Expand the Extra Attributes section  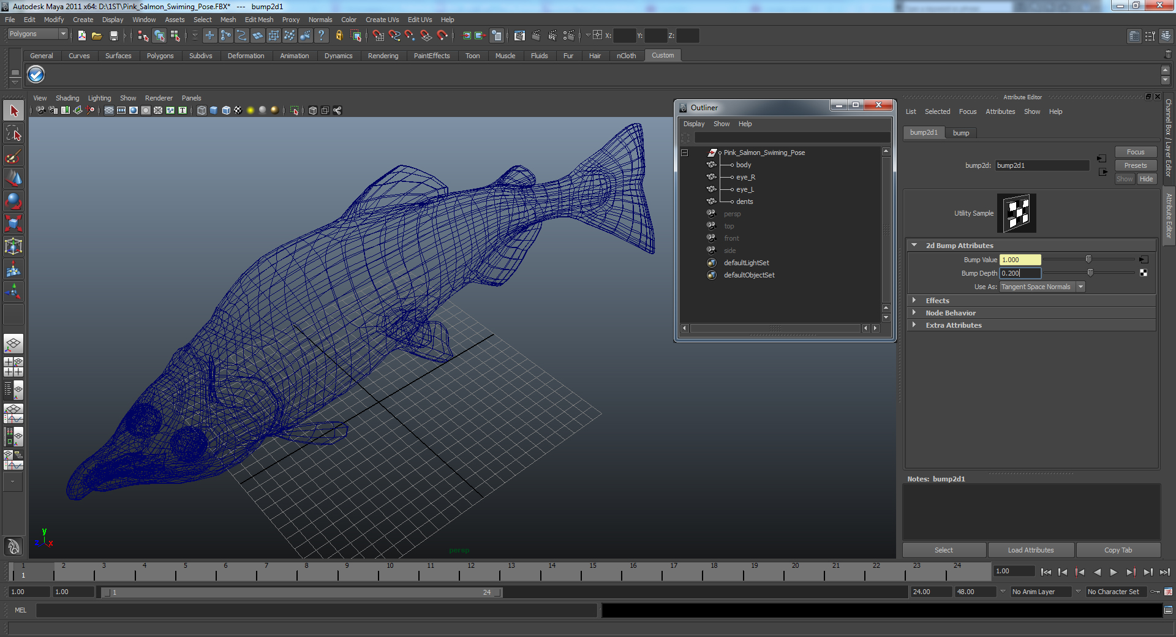914,325
